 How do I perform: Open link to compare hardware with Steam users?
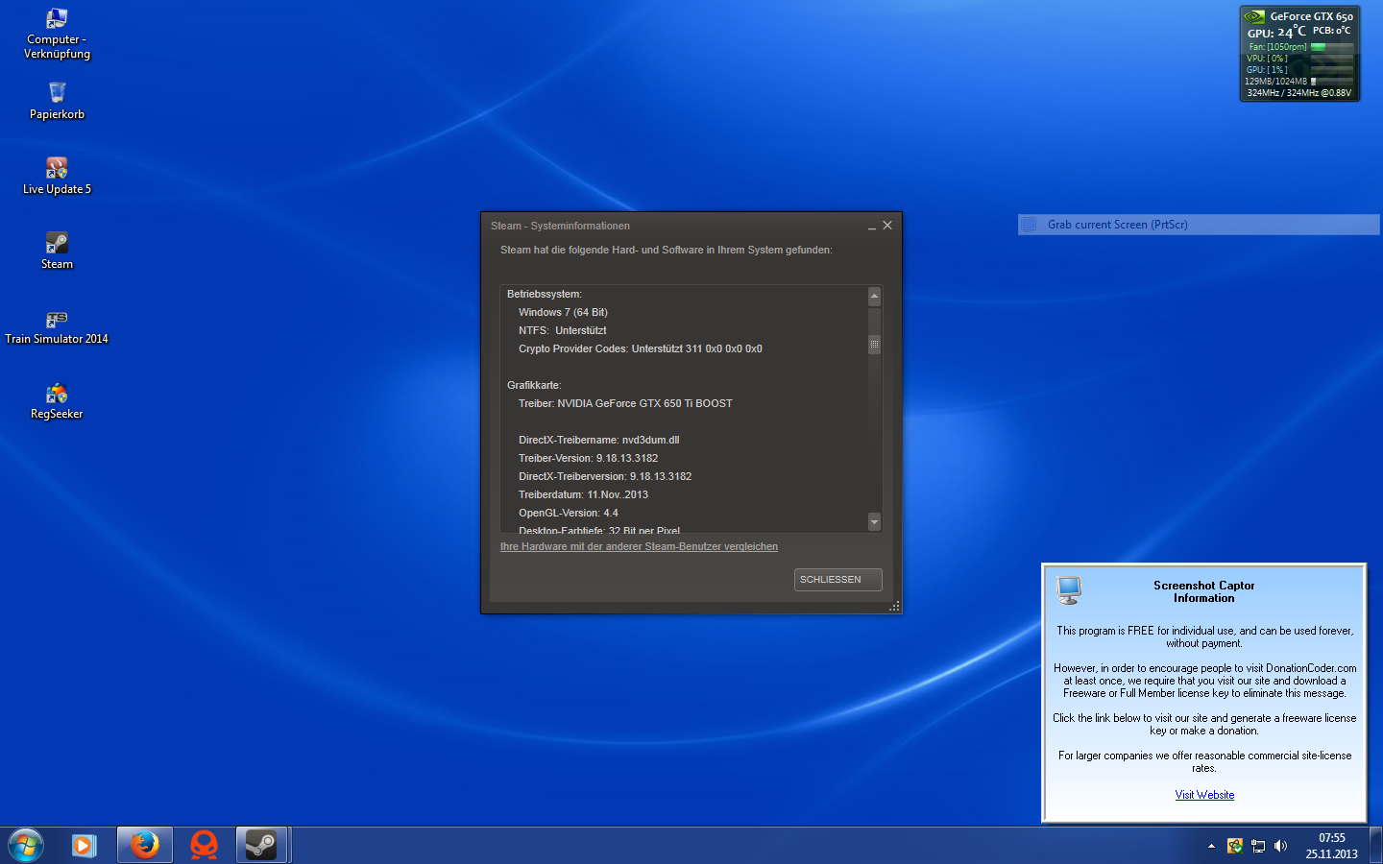(639, 547)
